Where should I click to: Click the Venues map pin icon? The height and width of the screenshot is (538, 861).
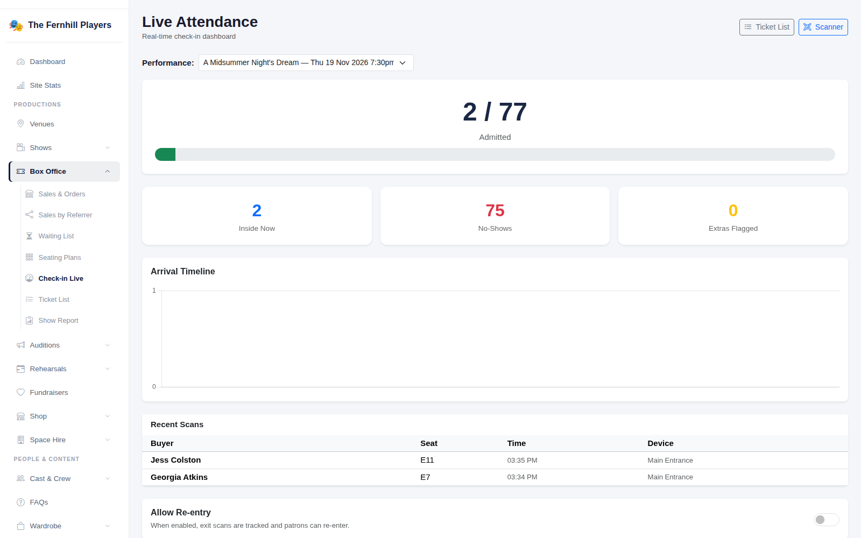[20, 124]
